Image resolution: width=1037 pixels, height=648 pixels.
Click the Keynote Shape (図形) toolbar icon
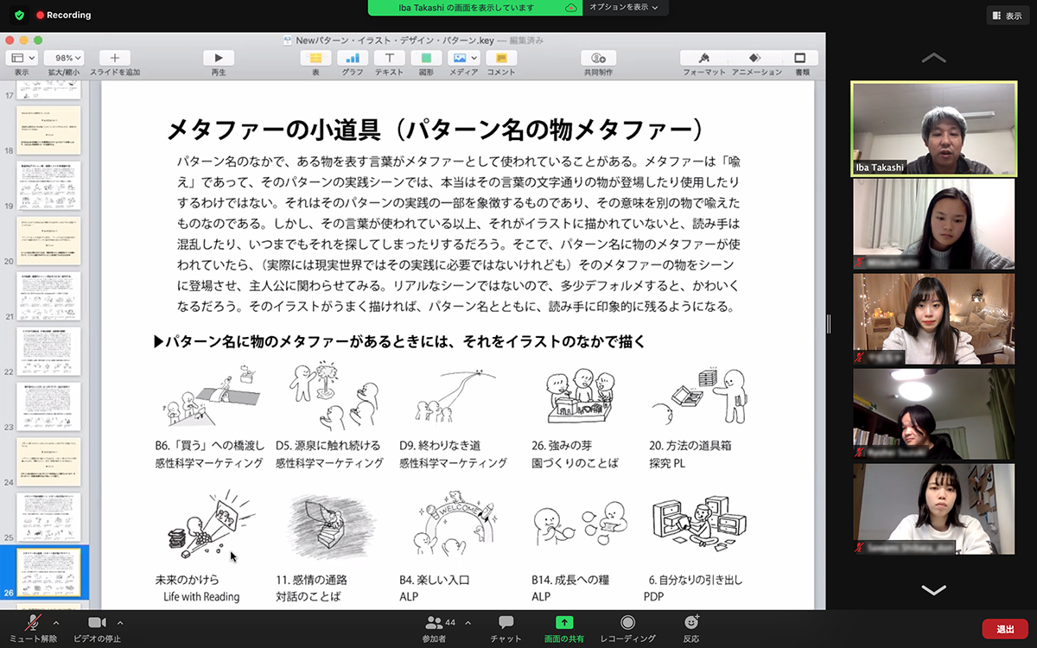[426, 58]
